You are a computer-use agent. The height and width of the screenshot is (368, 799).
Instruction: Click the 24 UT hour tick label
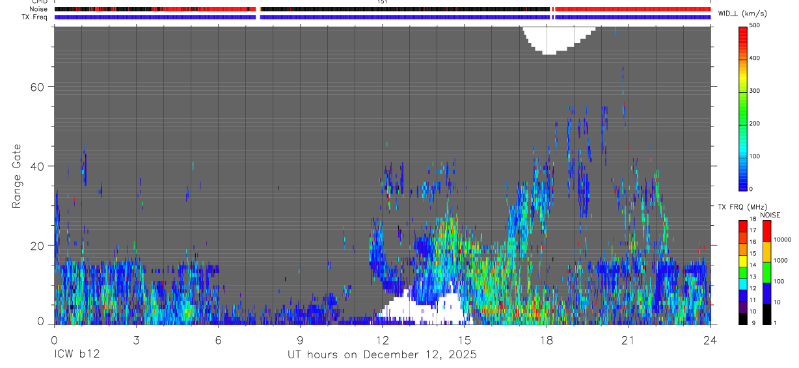pyautogui.click(x=710, y=339)
